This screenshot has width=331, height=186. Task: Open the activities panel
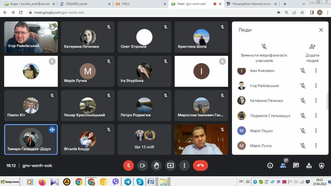309,165
